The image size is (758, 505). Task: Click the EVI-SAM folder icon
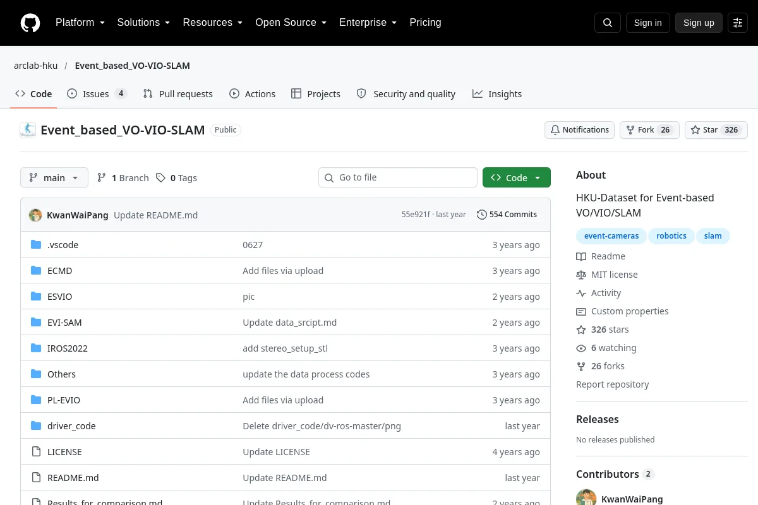(x=36, y=323)
